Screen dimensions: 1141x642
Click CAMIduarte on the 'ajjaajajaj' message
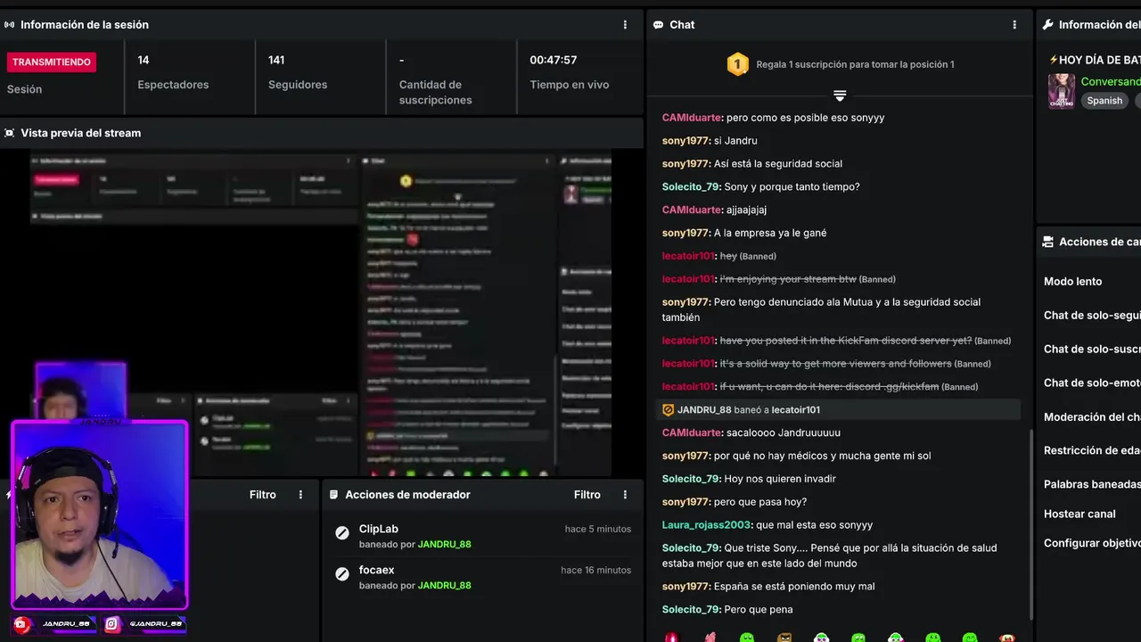[692, 210]
